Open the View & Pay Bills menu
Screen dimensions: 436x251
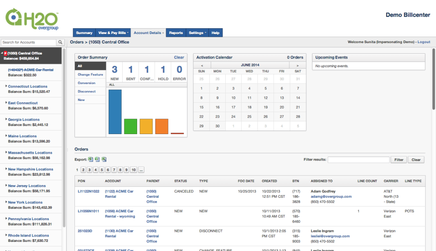pyautogui.click(x=113, y=33)
